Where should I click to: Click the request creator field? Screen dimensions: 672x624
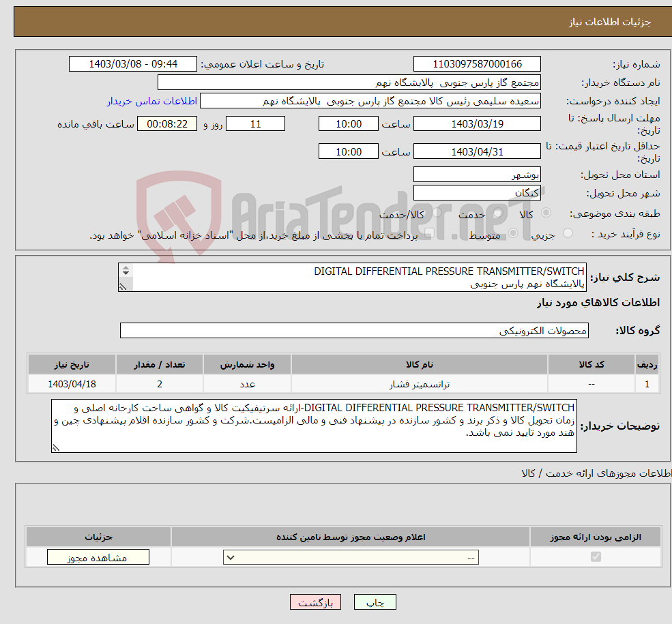[370, 101]
